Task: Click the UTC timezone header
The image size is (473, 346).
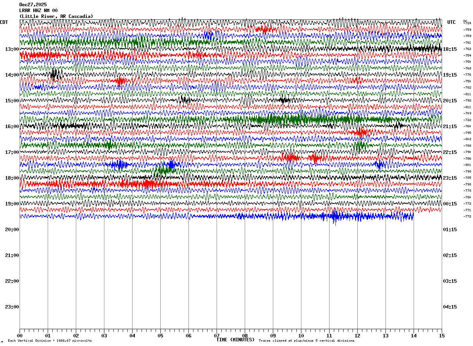Action: (x=451, y=22)
